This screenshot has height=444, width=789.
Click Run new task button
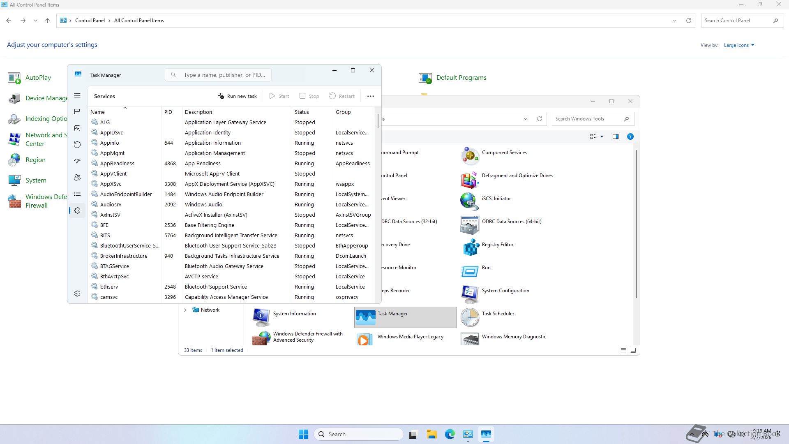click(x=237, y=96)
